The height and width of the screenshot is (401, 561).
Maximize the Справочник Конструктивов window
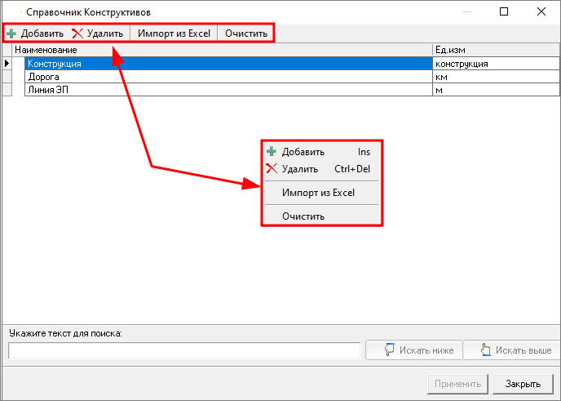(x=504, y=12)
